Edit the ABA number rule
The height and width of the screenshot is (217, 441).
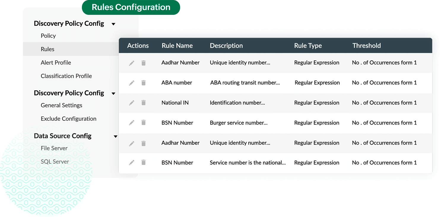point(132,83)
